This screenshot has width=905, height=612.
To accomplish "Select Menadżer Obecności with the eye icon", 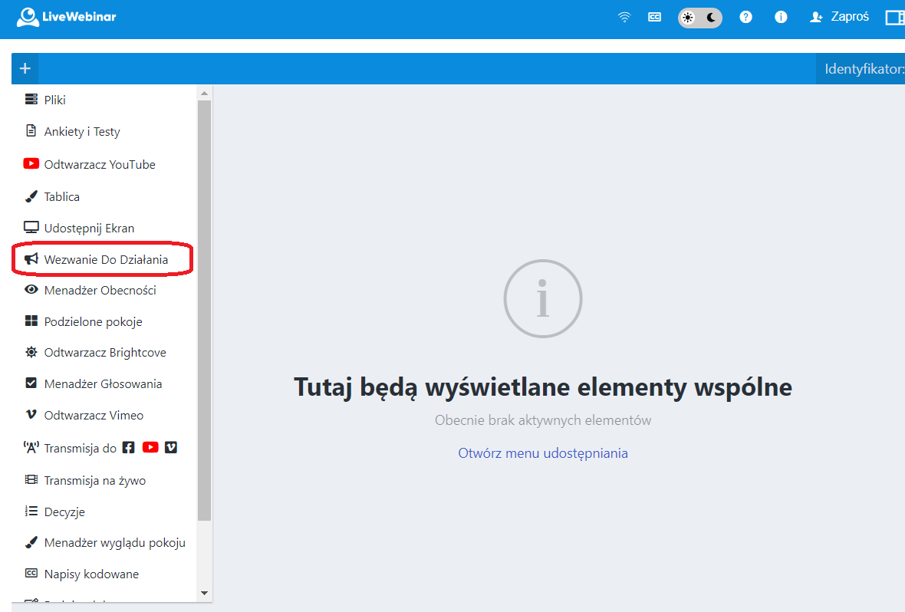I will pyautogui.click(x=100, y=291).
